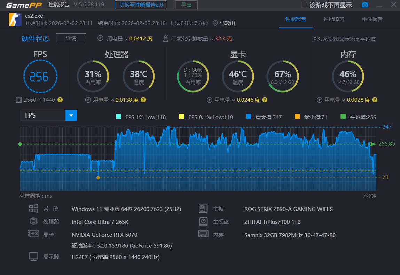Click the 67% video memory gauge
The image size is (400, 275).
[x=283, y=76]
